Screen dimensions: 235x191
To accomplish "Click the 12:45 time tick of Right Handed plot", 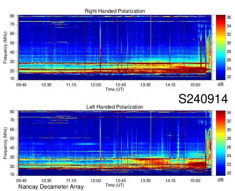I will (x=121, y=85).
